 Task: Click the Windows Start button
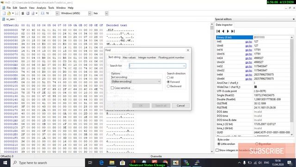click(5, 163)
